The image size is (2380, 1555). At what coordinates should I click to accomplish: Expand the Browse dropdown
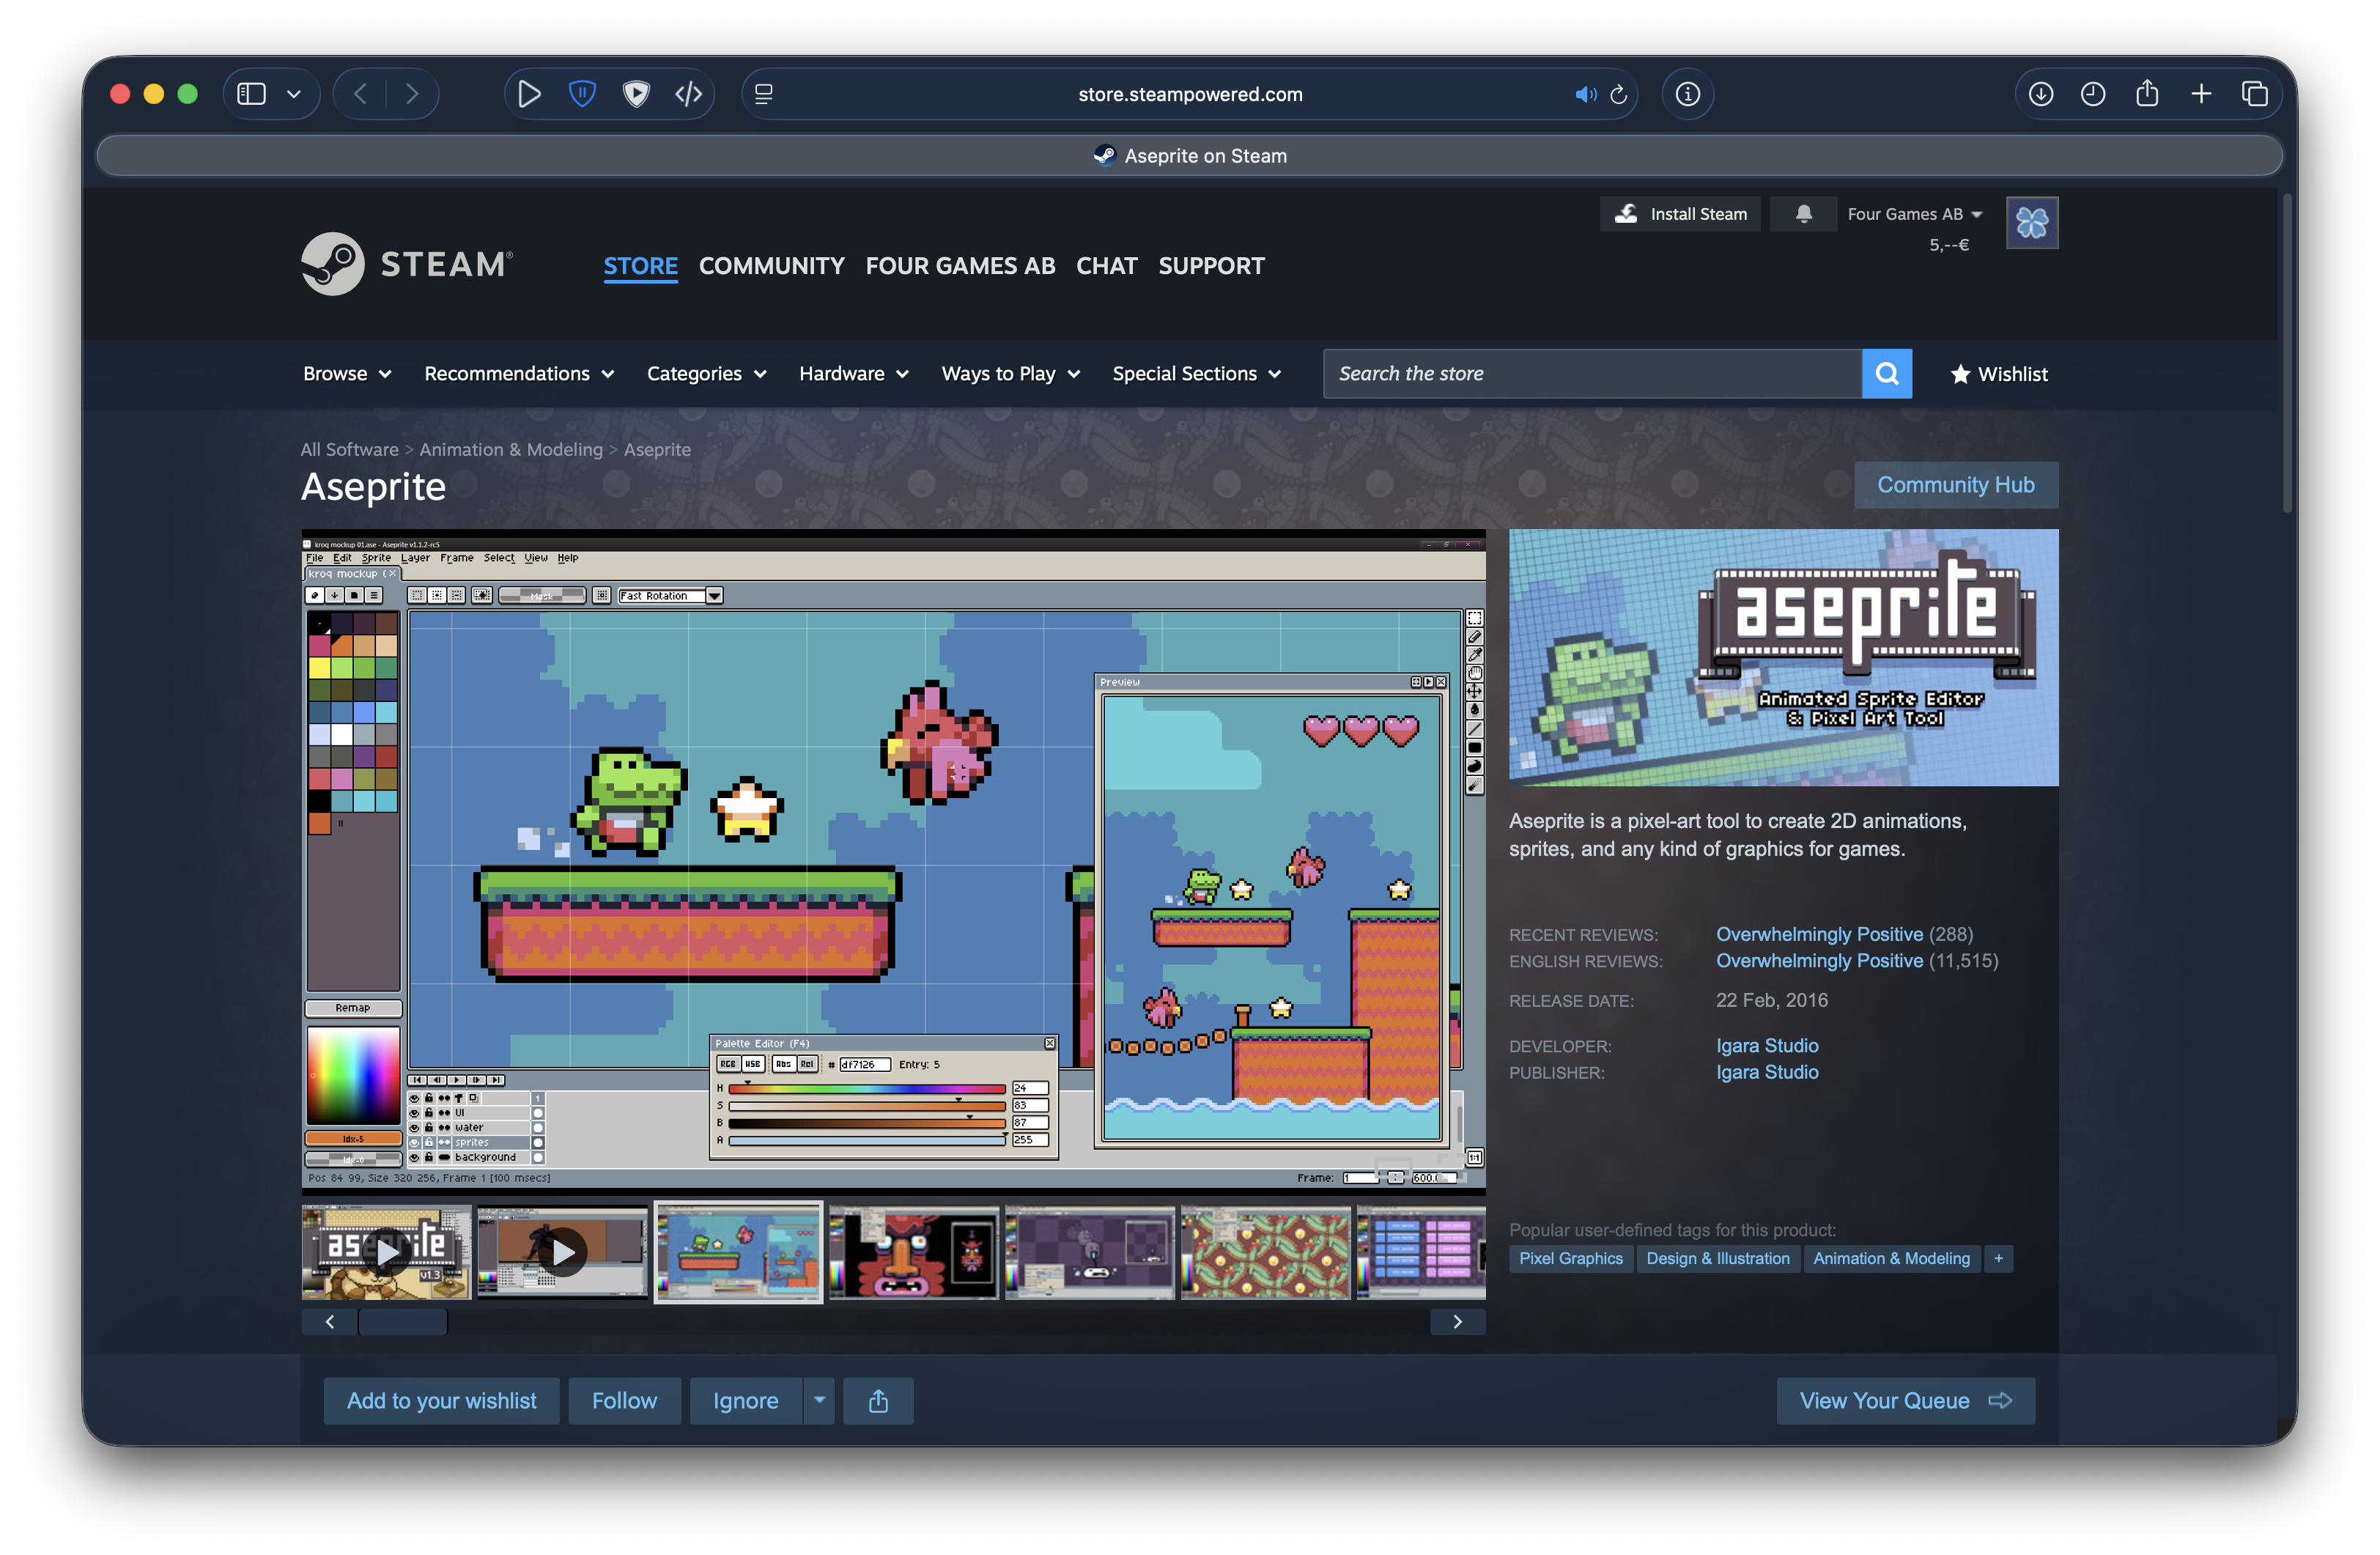[347, 374]
